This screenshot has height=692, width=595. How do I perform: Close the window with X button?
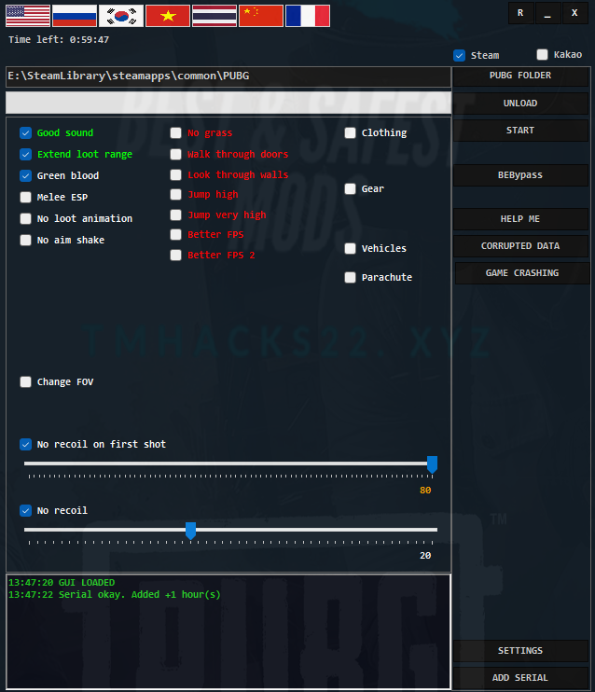coord(574,13)
